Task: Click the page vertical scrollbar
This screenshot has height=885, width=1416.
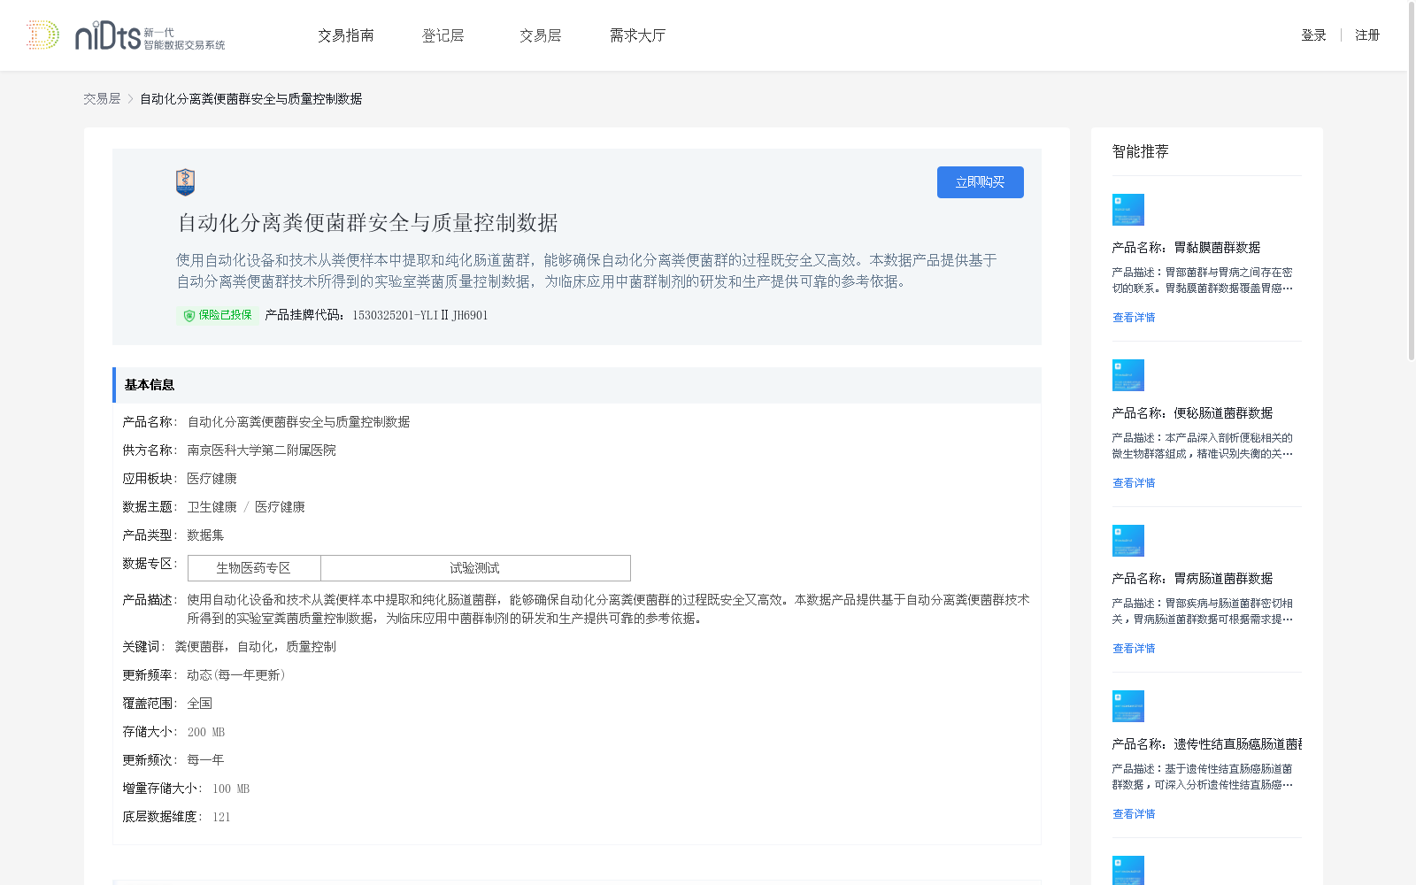Action: pos(1412,181)
